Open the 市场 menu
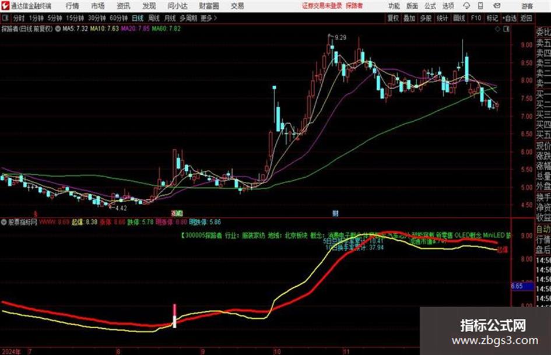 [x=98, y=6]
